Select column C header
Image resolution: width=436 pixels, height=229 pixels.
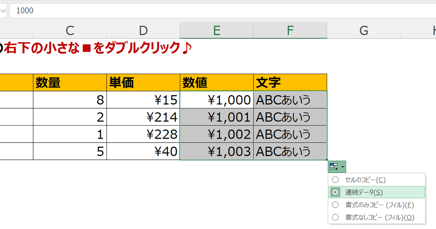[x=70, y=30]
